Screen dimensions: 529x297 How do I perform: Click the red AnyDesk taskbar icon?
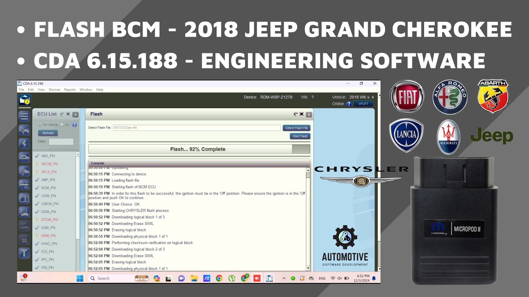(x=257, y=278)
